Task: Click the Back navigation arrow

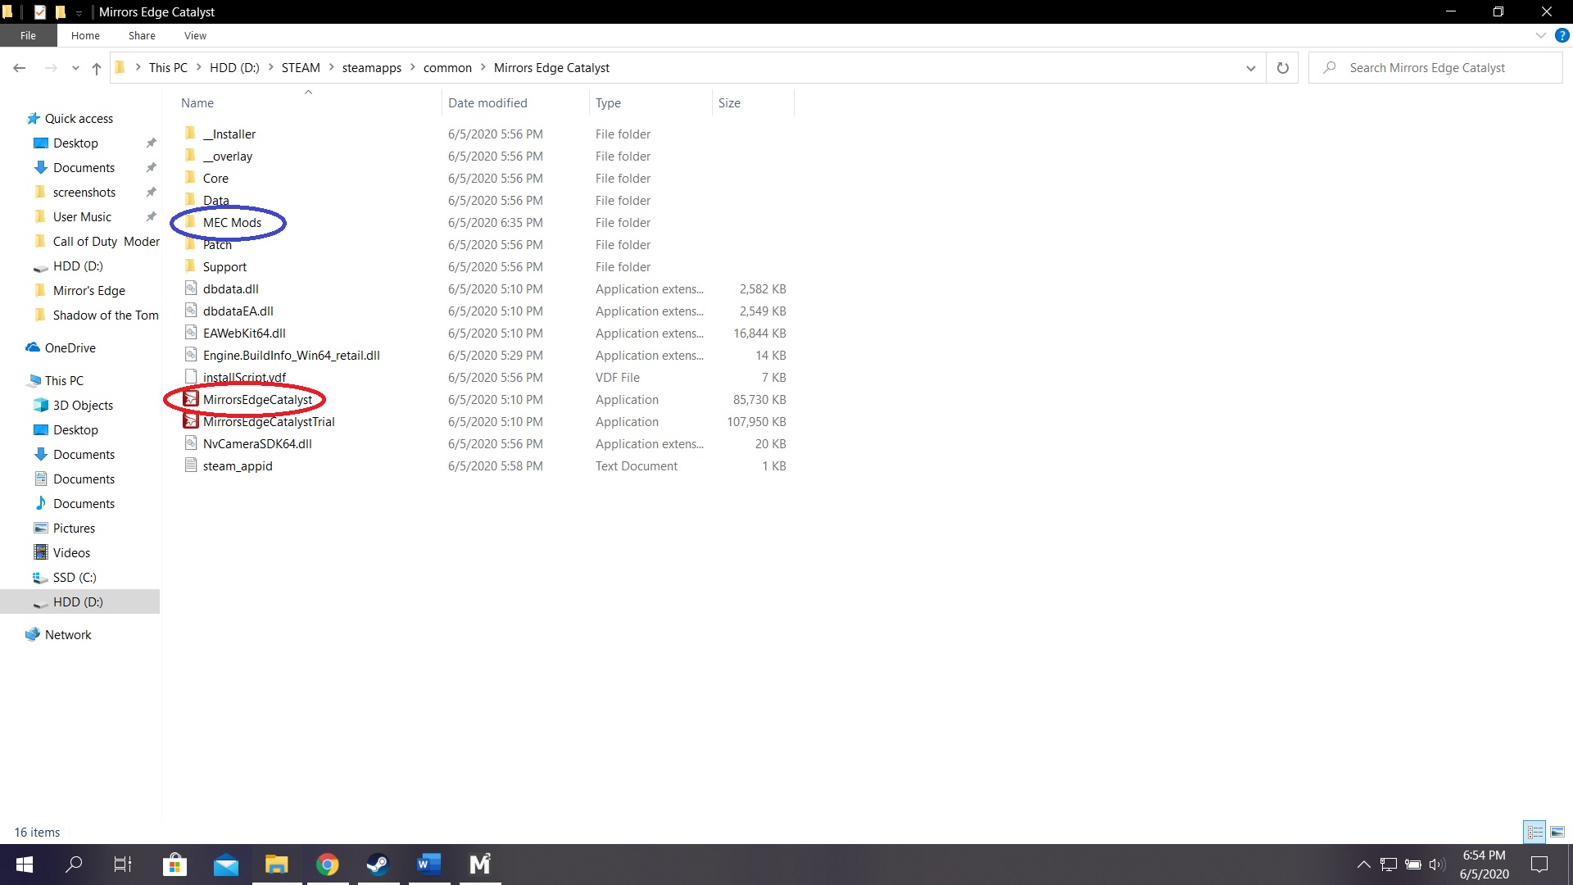Action: click(x=20, y=68)
